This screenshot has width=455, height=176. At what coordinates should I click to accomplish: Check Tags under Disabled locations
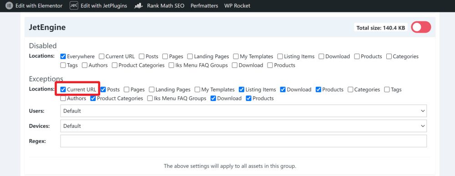[x=63, y=65]
